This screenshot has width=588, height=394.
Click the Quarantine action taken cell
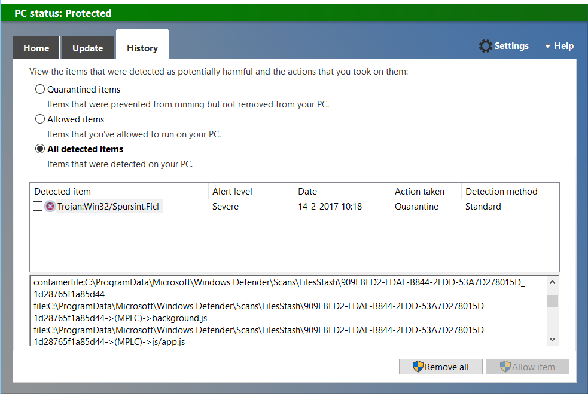point(417,207)
